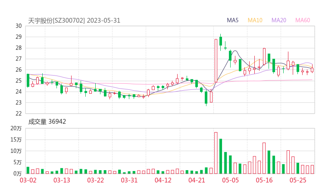Click the MA10 legend label
This screenshot has width=319, height=190.
tap(255, 20)
